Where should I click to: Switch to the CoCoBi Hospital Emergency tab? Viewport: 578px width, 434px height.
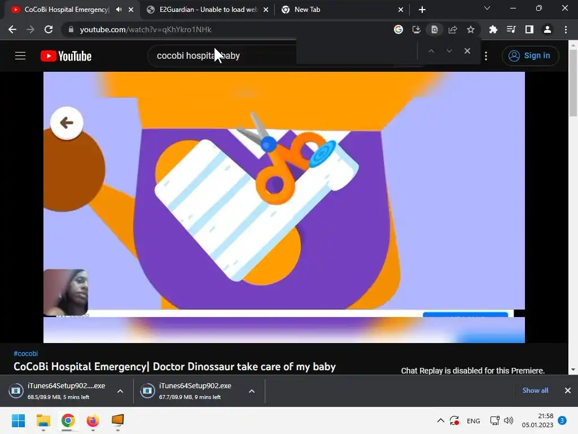[x=67, y=10]
